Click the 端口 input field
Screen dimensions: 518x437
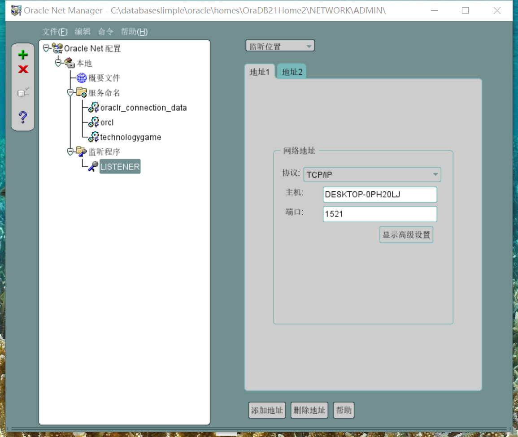(380, 214)
